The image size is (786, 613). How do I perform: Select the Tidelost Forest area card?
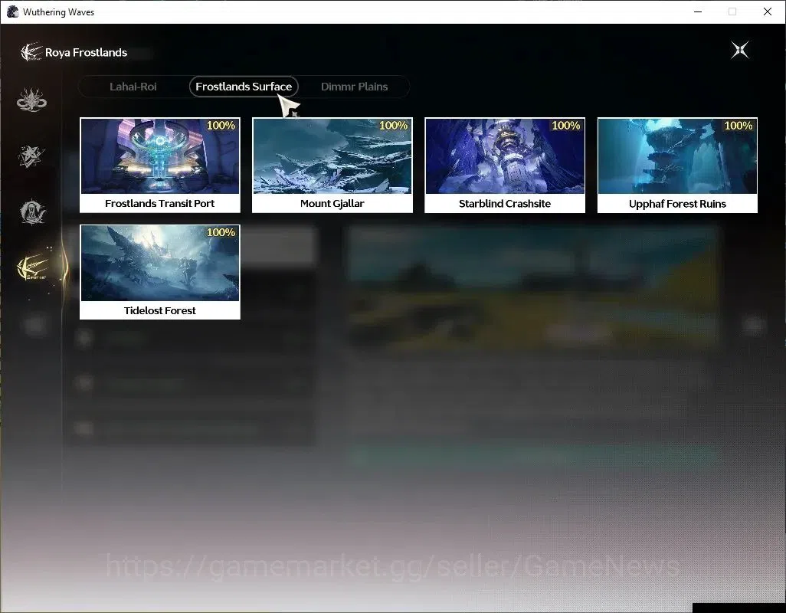pos(160,272)
